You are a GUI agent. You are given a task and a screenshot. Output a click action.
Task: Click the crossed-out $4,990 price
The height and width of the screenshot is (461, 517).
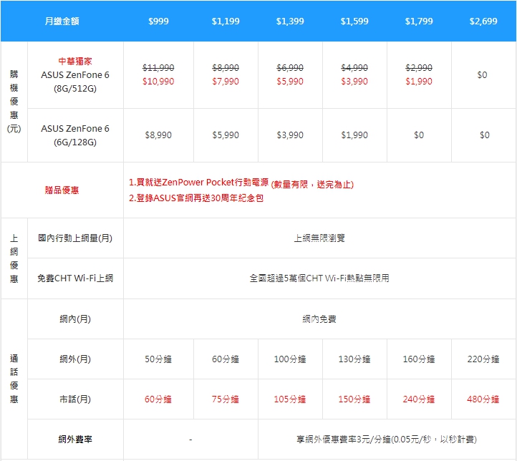click(x=354, y=68)
